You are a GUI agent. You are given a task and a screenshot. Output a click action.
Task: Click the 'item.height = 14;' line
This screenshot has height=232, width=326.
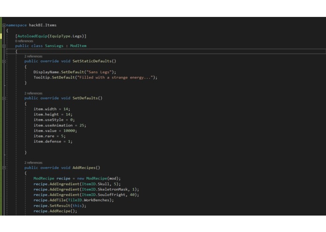(53, 115)
